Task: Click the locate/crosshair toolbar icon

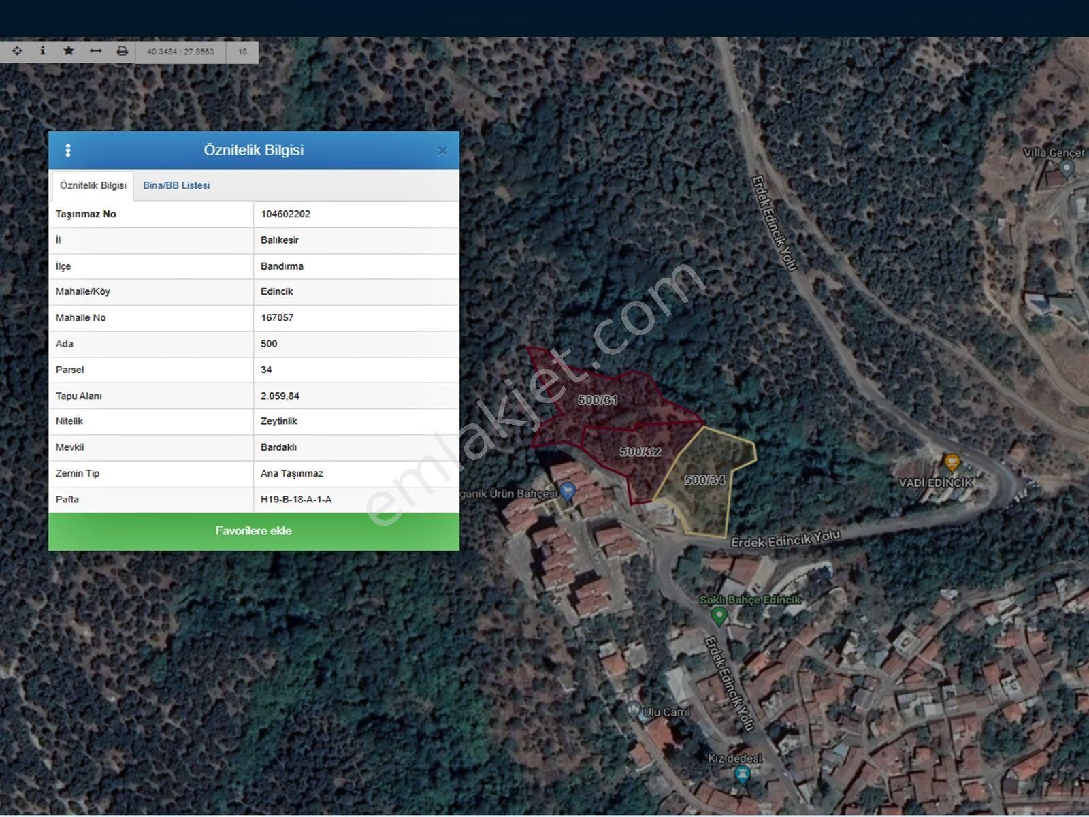Action: pyautogui.click(x=17, y=51)
